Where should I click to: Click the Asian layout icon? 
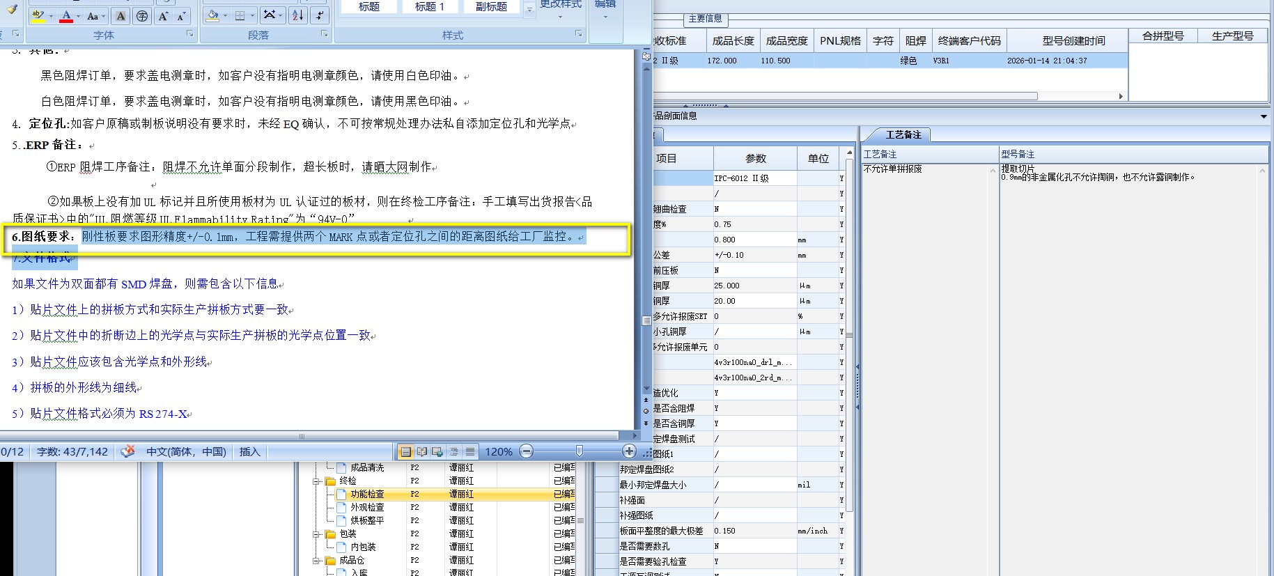click(270, 15)
